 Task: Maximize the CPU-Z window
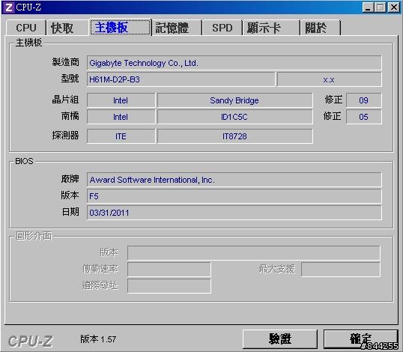(x=381, y=7)
